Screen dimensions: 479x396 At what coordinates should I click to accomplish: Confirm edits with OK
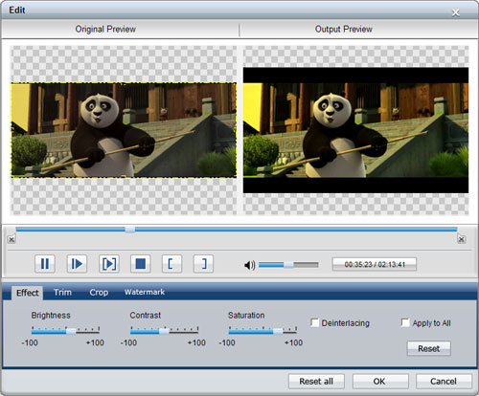[x=379, y=382]
